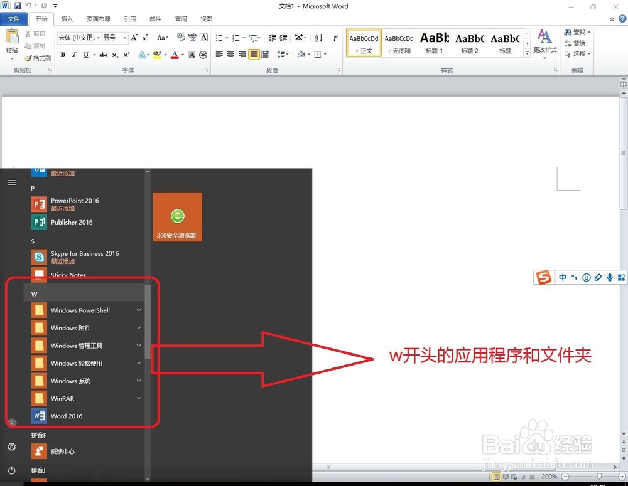Click the shading paint bucket icon
Viewport: 628px width, 486px height.
[301, 55]
